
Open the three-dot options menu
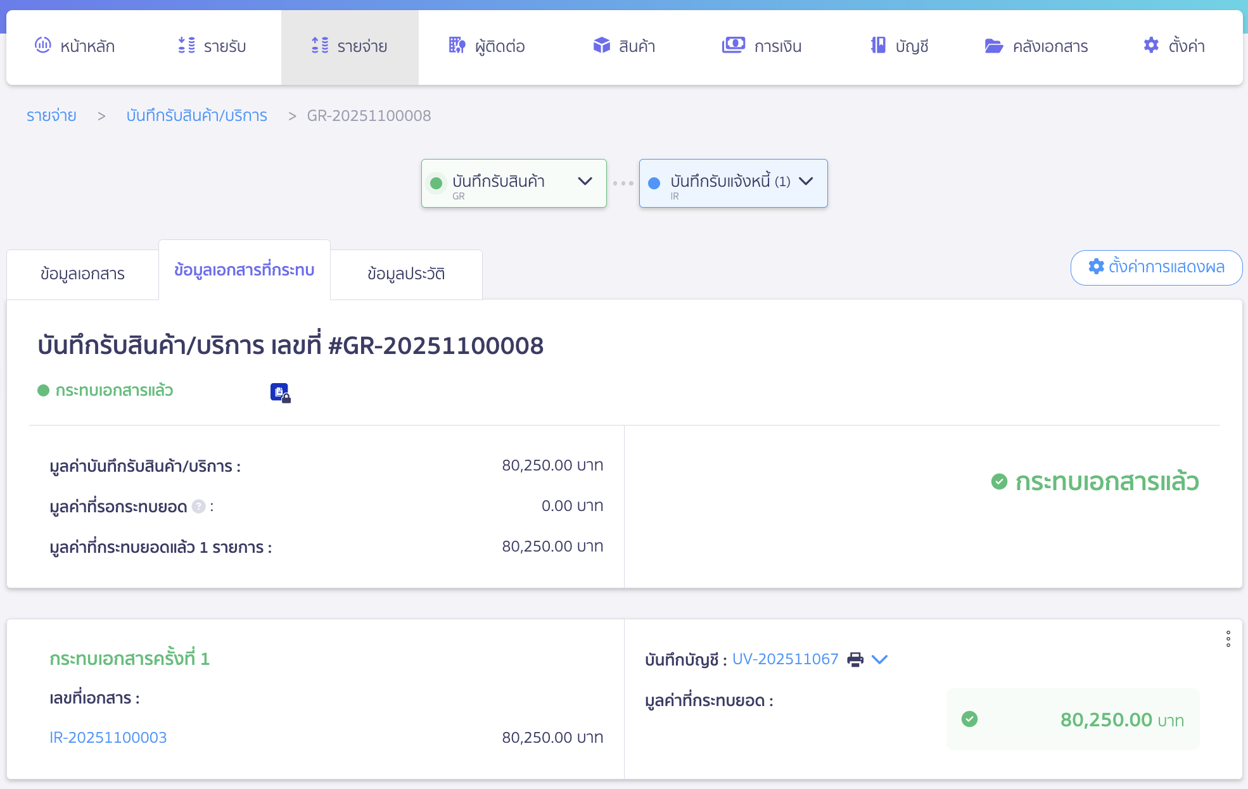[1228, 638]
